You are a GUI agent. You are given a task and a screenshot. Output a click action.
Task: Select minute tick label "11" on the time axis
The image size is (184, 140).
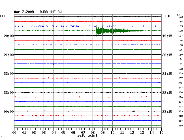pyautogui.click(x=122, y=132)
